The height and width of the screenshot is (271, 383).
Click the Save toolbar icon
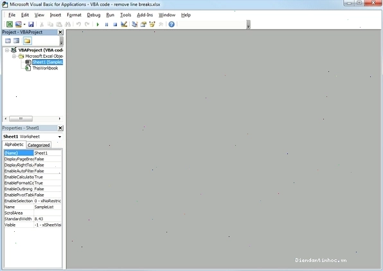(x=31, y=24)
